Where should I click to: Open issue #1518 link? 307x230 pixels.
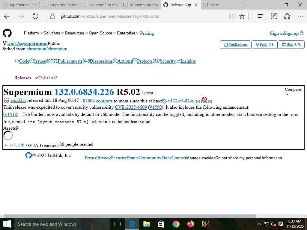pyautogui.click(x=11, y=114)
